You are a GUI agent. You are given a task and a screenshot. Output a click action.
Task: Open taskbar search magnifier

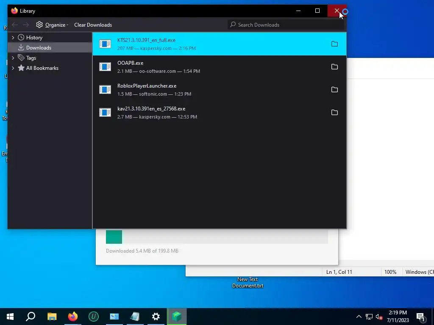pyautogui.click(x=31, y=317)
